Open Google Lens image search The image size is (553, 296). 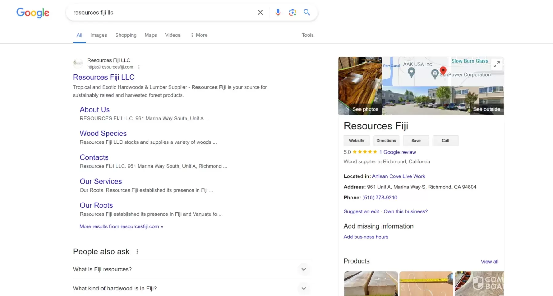pyautogui.click(x=292, y=13)
